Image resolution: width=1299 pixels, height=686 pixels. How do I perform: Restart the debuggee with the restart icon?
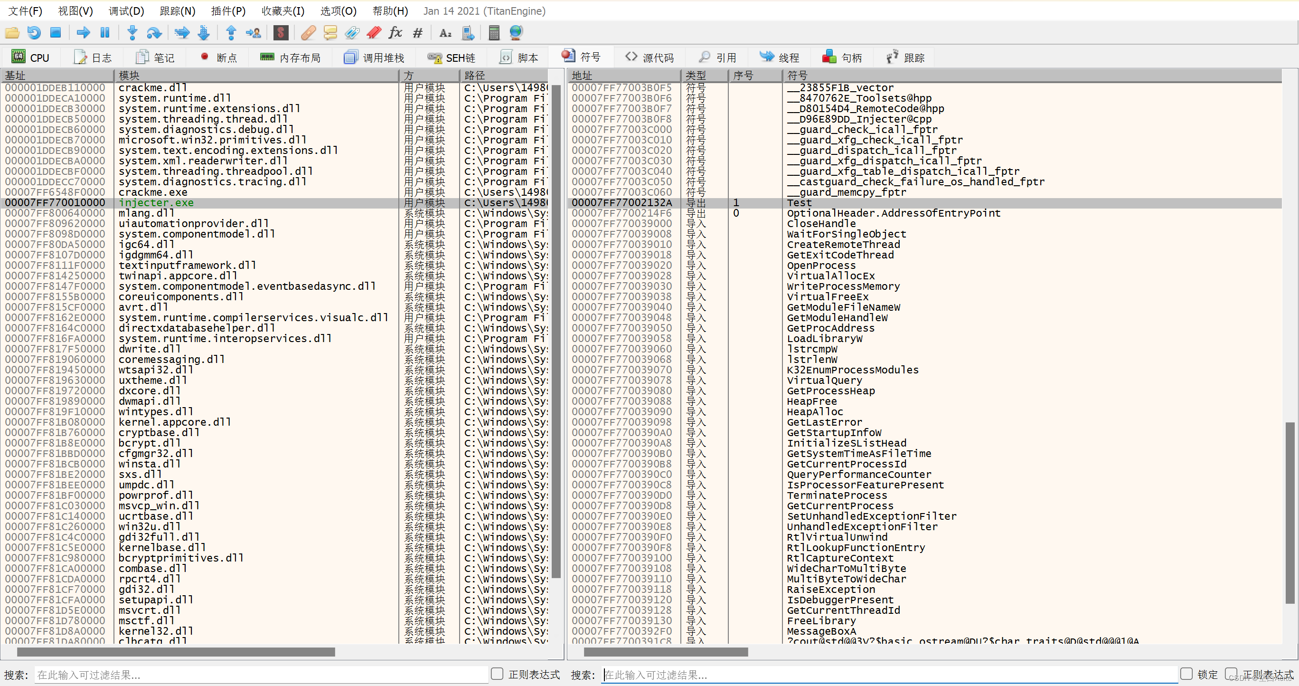(x=34, y=33)
